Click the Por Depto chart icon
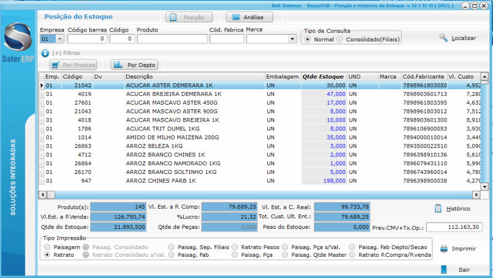The height and width of the screenshot is (278, 493). [x=118, y=65]
